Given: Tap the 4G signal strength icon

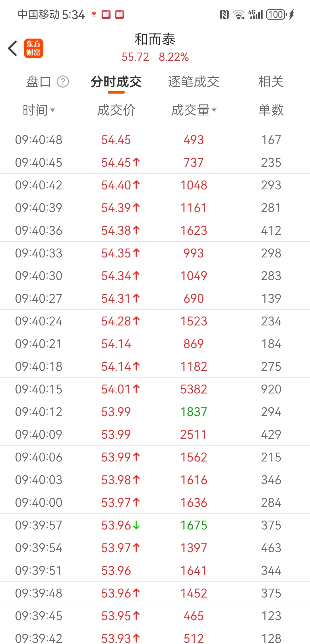Looking at the screenshot, I should (x=255, y=14).
